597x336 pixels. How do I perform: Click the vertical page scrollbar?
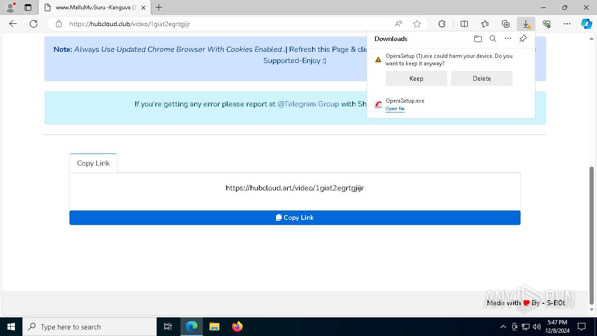pos(592,236)
